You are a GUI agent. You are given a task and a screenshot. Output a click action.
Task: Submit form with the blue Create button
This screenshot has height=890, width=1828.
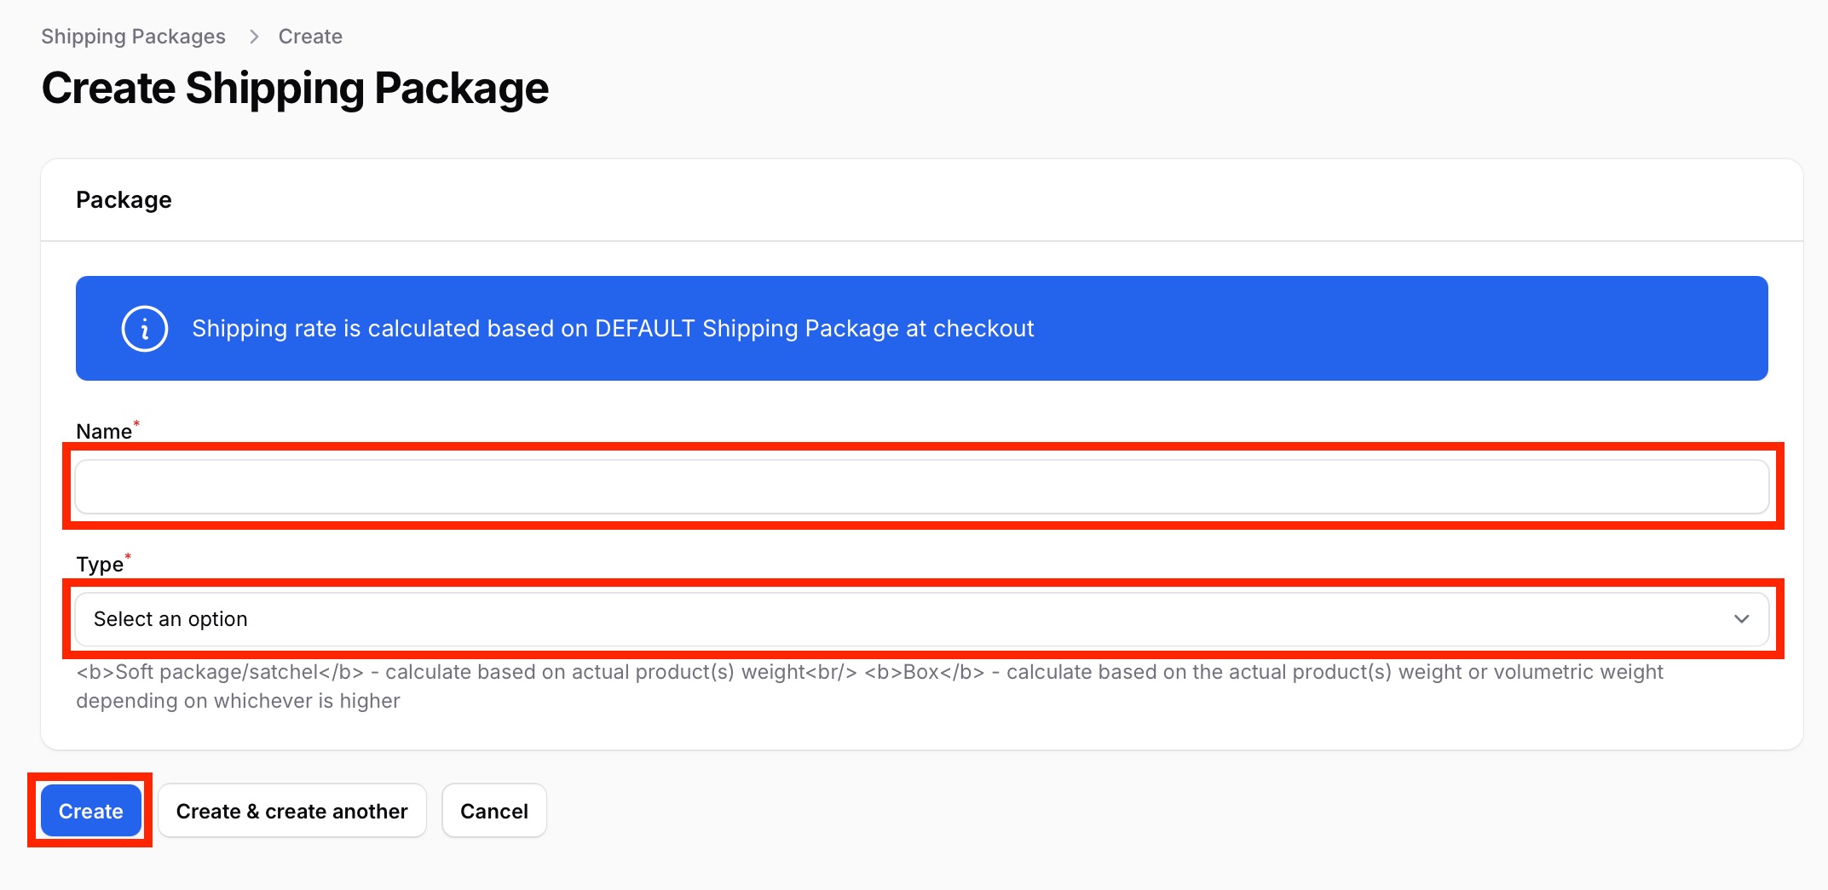pos(91,811)
